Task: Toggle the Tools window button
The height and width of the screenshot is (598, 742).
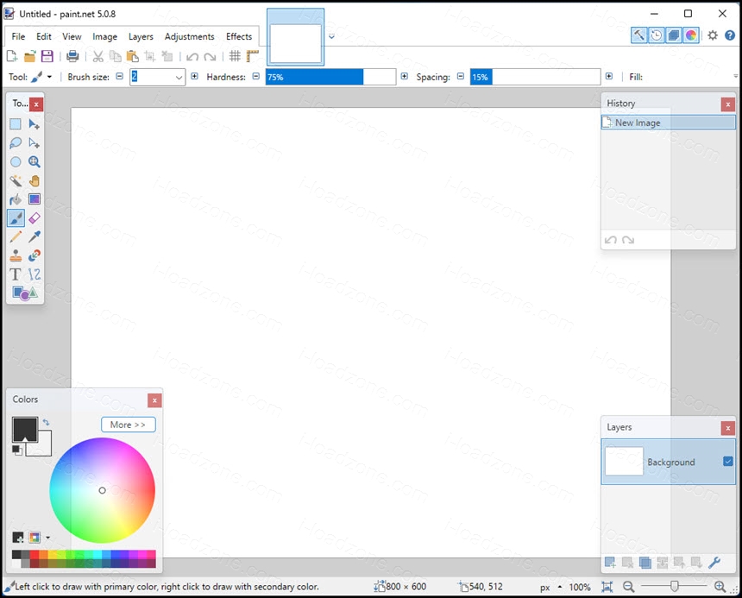Action: pos(638,35)
